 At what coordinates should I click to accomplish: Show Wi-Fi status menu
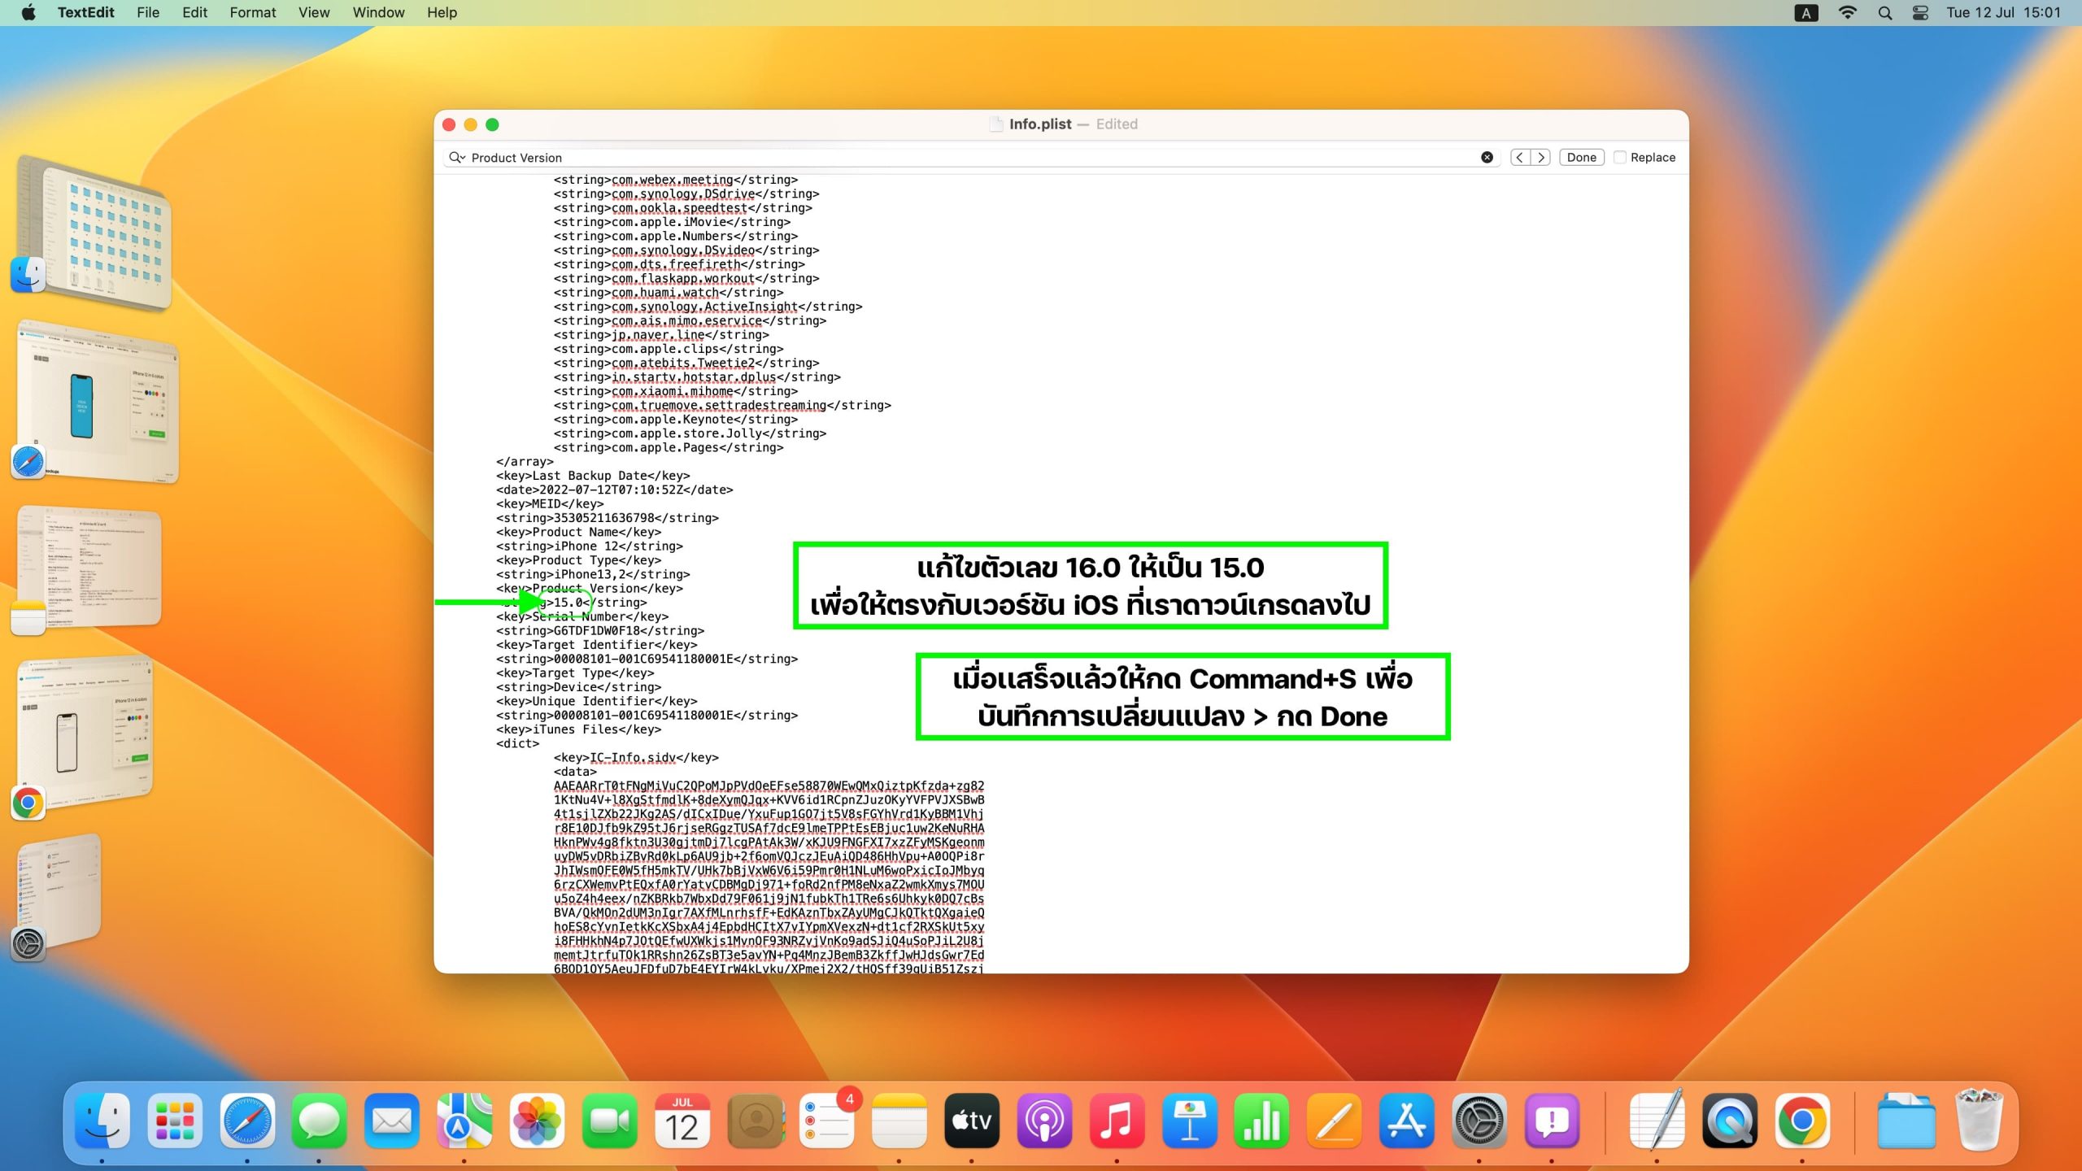(x=1848, y=13)
